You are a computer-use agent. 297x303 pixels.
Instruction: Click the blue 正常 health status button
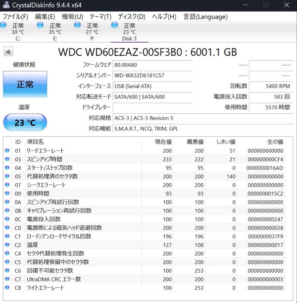[x=25, y=84]
